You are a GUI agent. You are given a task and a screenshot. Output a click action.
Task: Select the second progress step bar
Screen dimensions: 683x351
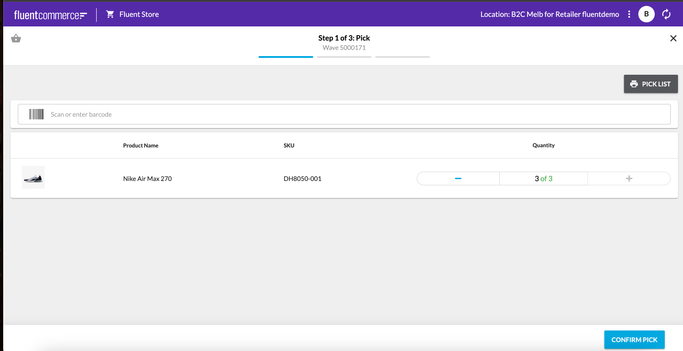coord(344,57)
